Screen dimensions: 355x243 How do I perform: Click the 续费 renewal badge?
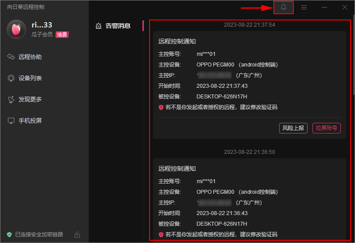click(x=62, y=35)
